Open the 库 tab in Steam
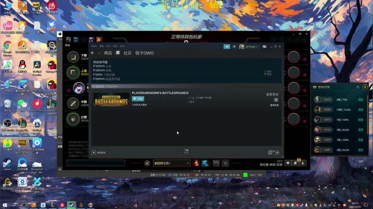The height and width of the screenshot is (209, 373). tap(118, 53)
